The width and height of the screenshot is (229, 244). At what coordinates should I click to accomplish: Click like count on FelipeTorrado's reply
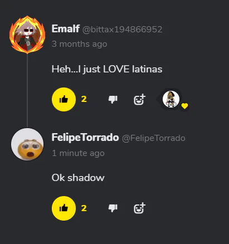tap(84, 208)
